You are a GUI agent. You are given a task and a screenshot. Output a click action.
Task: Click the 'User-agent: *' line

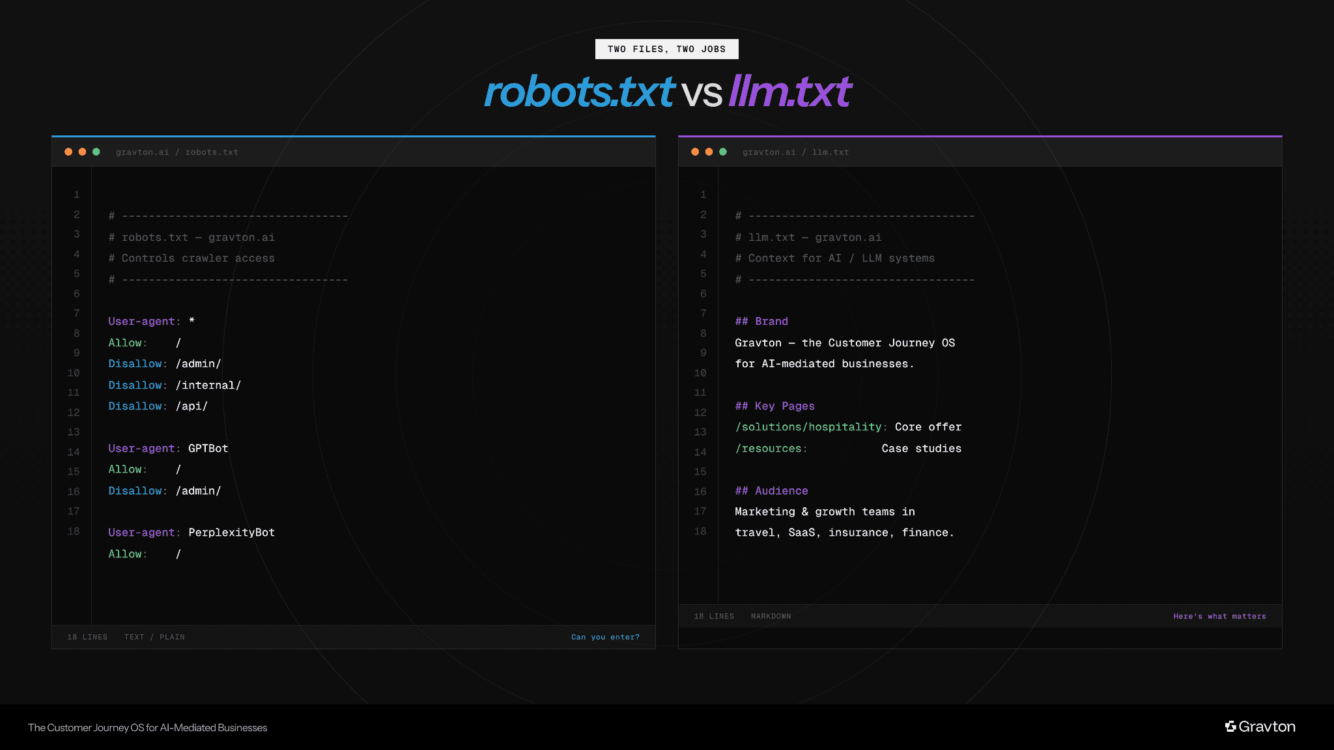pyautogui.click(x=152, y=322)
